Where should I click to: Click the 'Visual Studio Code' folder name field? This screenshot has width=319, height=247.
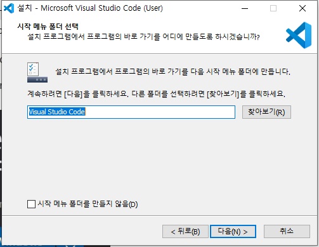click(x=131, y=112)
